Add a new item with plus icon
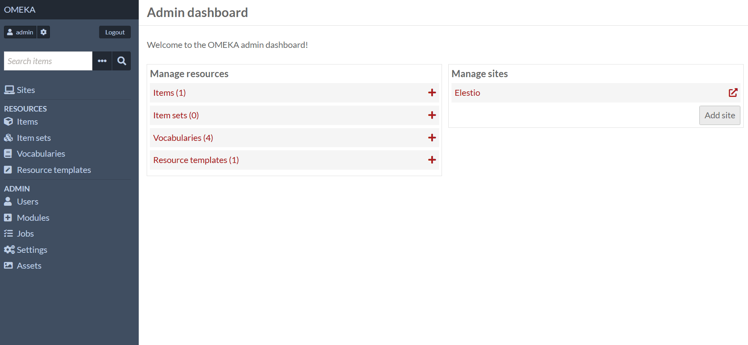This screenshot has width=748, height=345. [432, 93]
